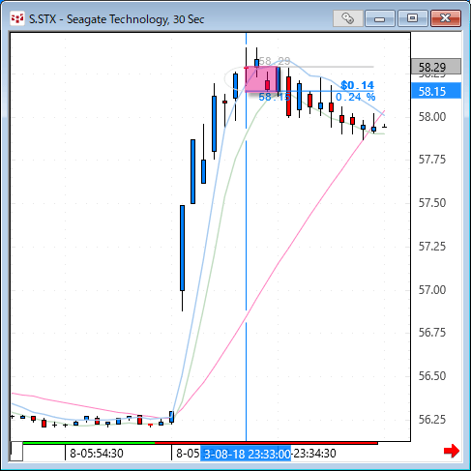Viewport: 471px width, 471px height.
Task: Click the small white box at bottom-left
Action: pyautogui.click(x=16, y=452)
